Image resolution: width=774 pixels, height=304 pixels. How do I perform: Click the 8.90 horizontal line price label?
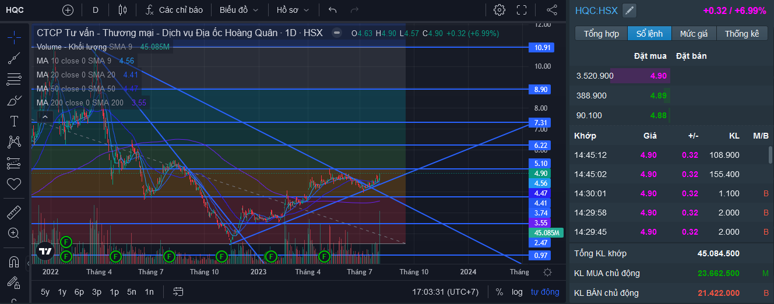tap(540, 89)
